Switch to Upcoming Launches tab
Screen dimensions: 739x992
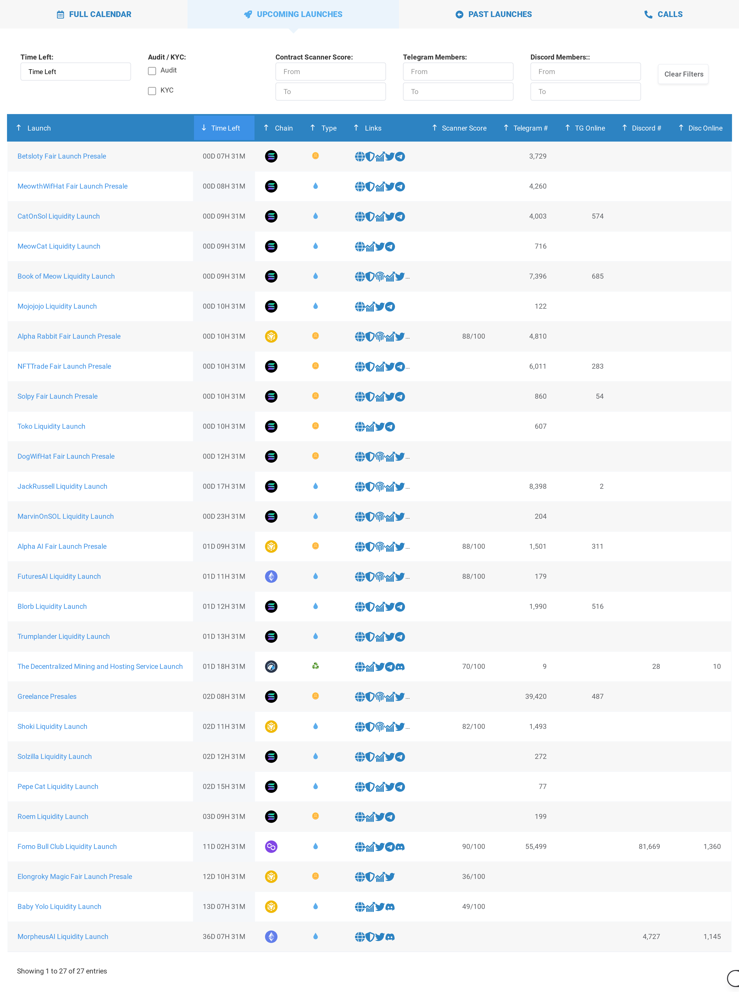293,14
